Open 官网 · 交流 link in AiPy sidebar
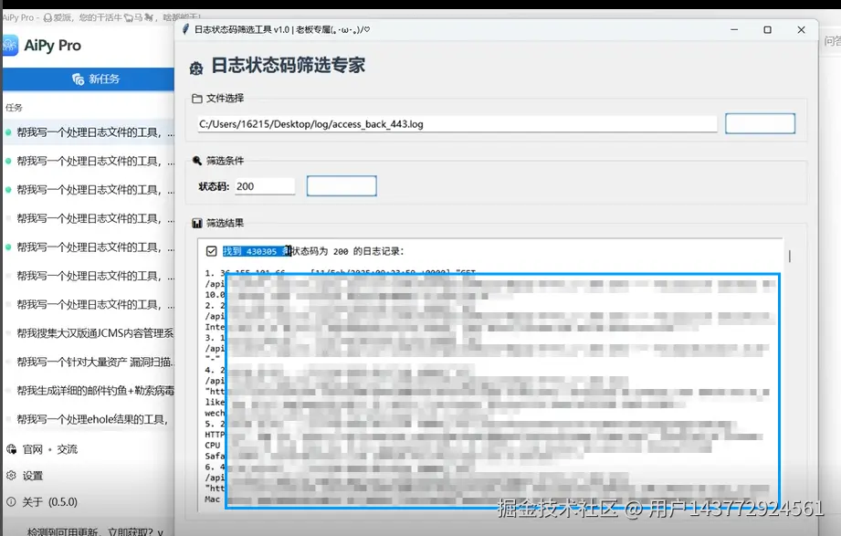Screen dimensions: 841x536 (50, 449)
